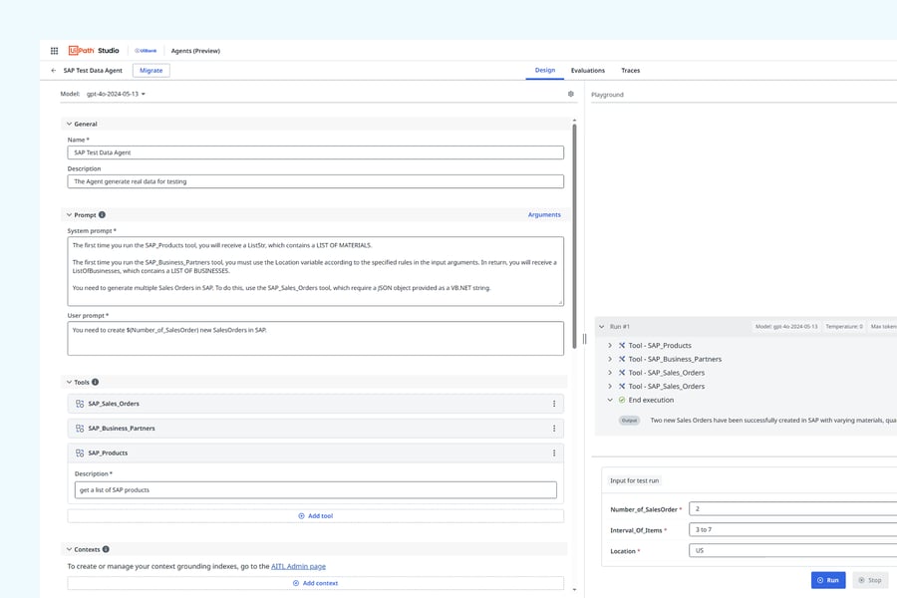Click the UiBank tenant logo

[x=146, y=51]
